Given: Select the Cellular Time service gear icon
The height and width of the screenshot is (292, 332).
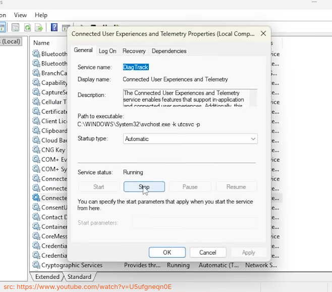Looking at the screenshot, I should pyautogui.click(x=36, y=102).
